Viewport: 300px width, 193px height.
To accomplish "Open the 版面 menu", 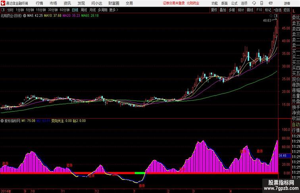I will pyautogui.click(x=225, y=3).
